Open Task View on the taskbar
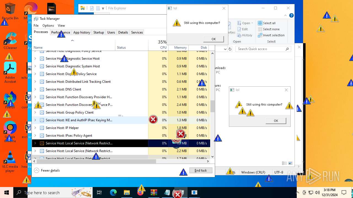The image size is (353, 198). (x=99, y=193)
